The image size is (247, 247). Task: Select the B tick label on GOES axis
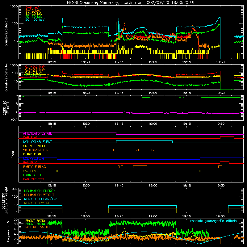click(x=17, y=104)
